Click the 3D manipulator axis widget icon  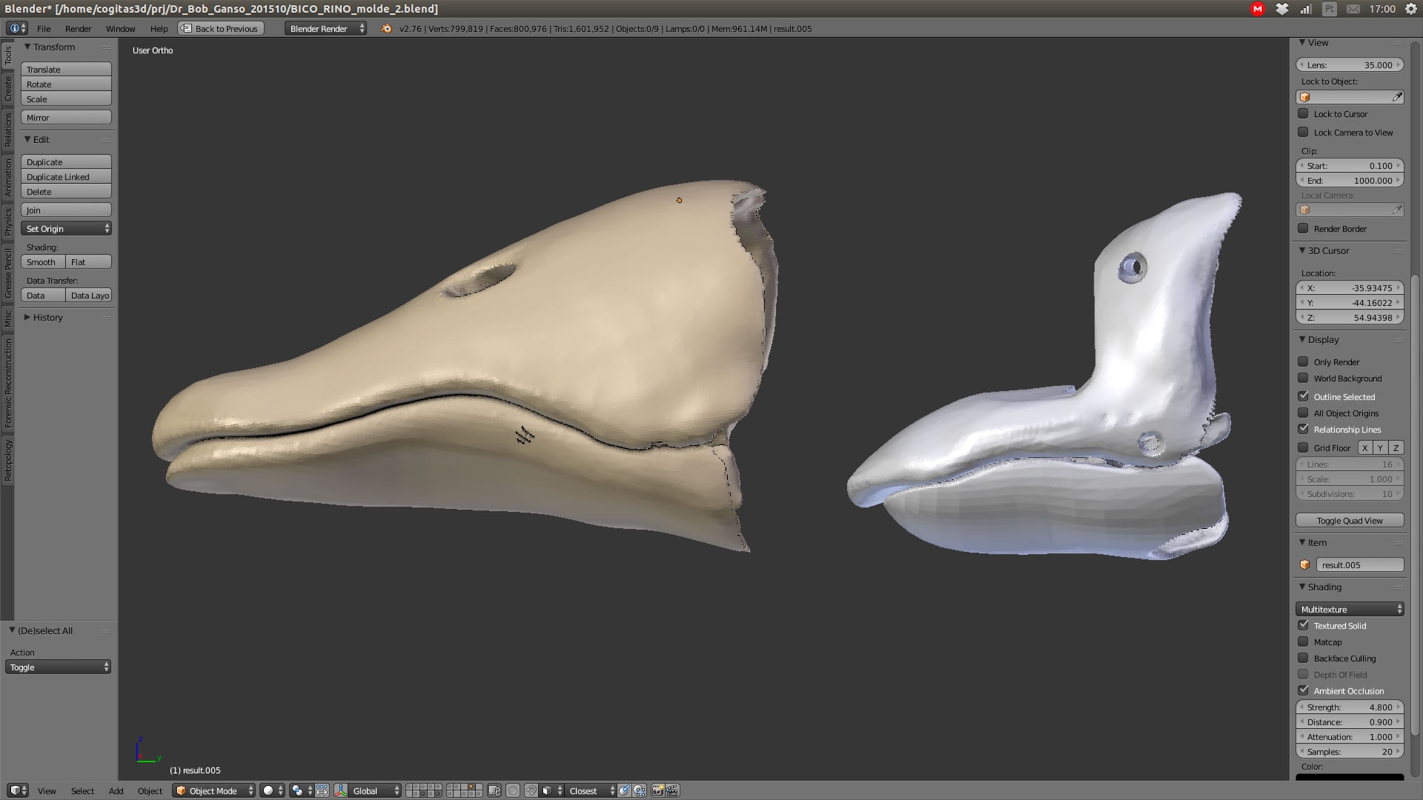point(341,791)
